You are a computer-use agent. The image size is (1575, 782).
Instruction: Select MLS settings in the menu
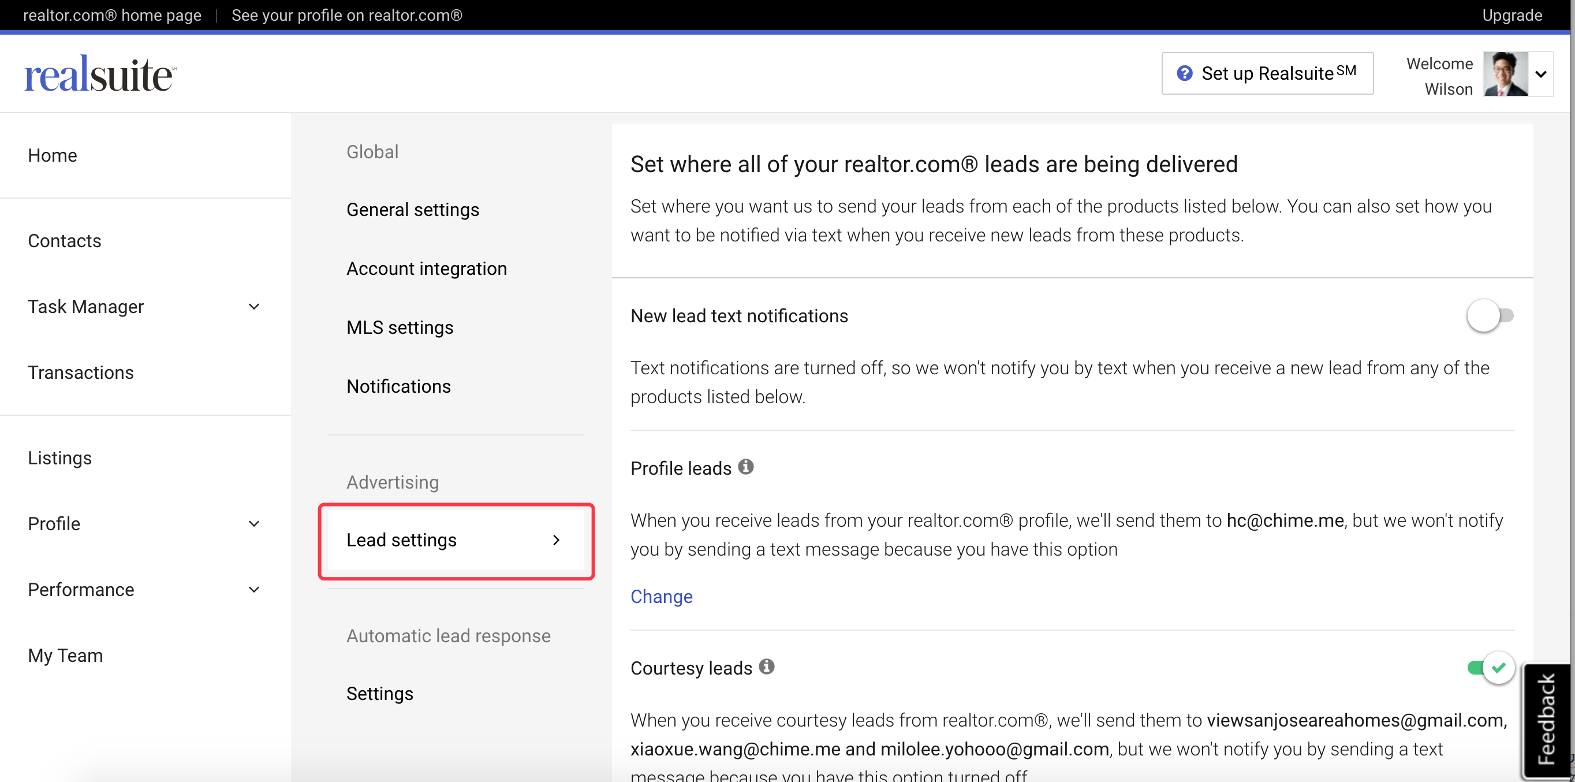click(400, 327)
